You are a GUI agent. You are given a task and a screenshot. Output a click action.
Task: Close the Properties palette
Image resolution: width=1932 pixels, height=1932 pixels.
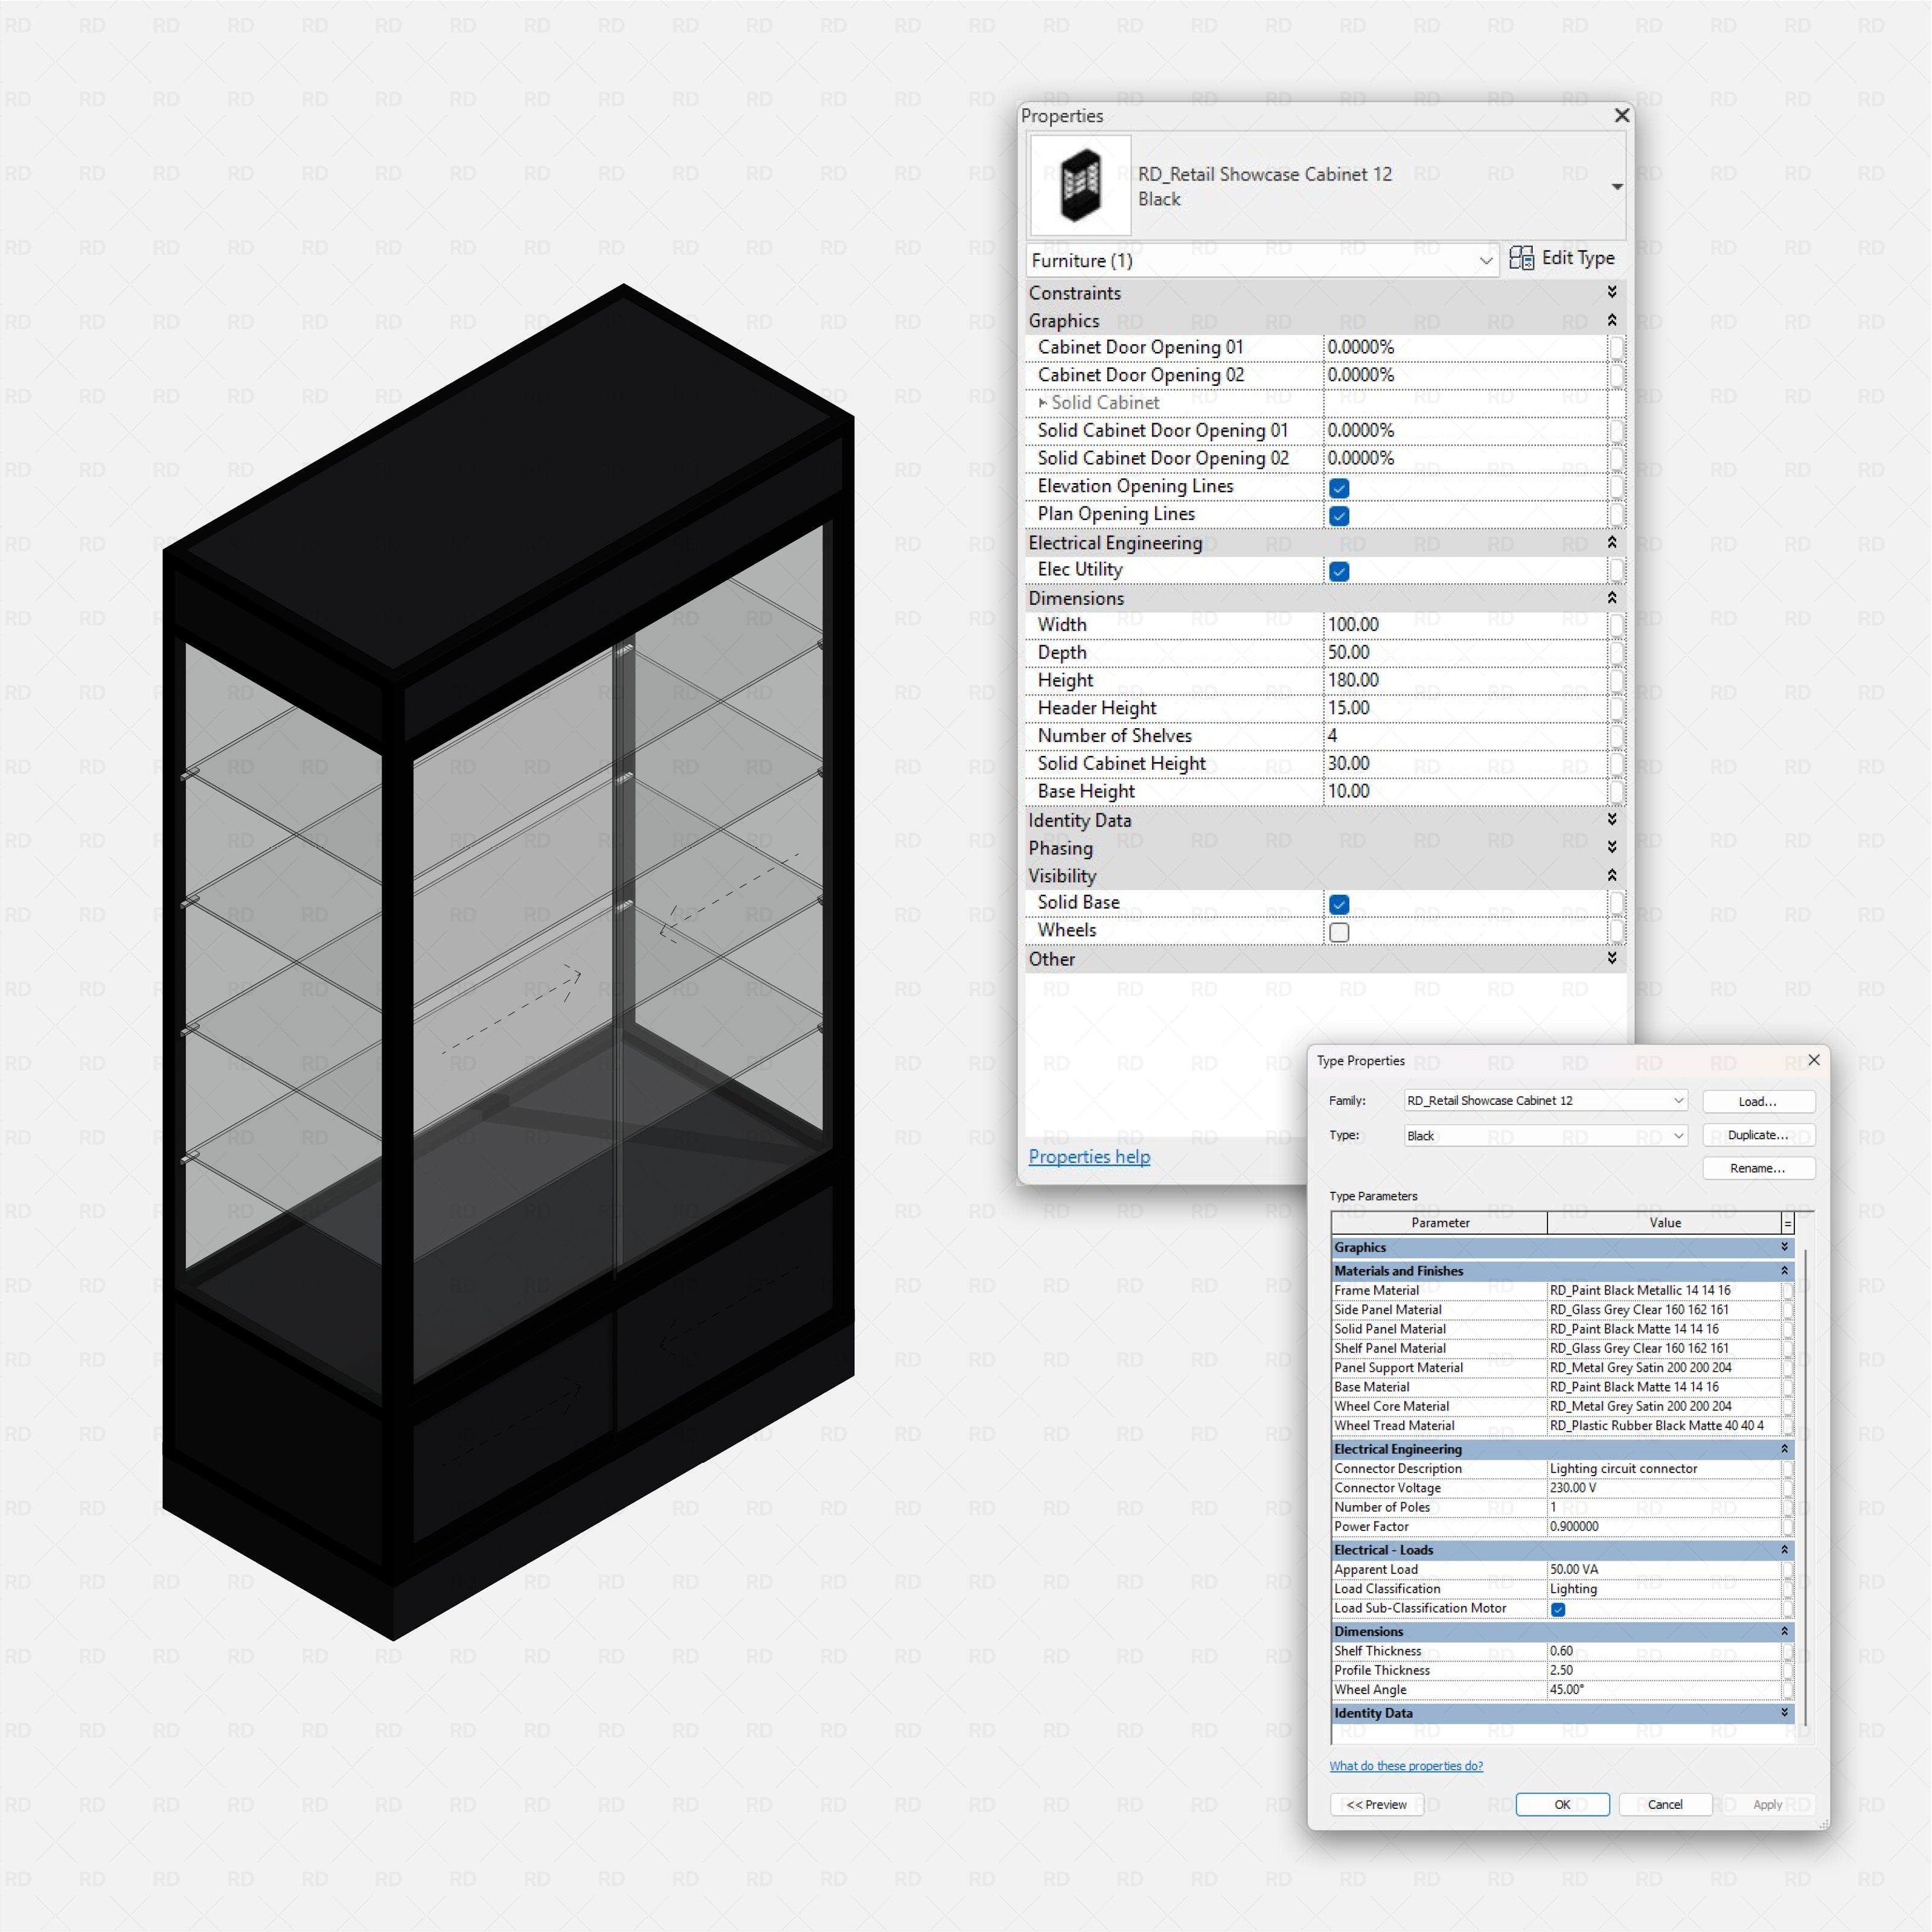[x=1621, y=116]
